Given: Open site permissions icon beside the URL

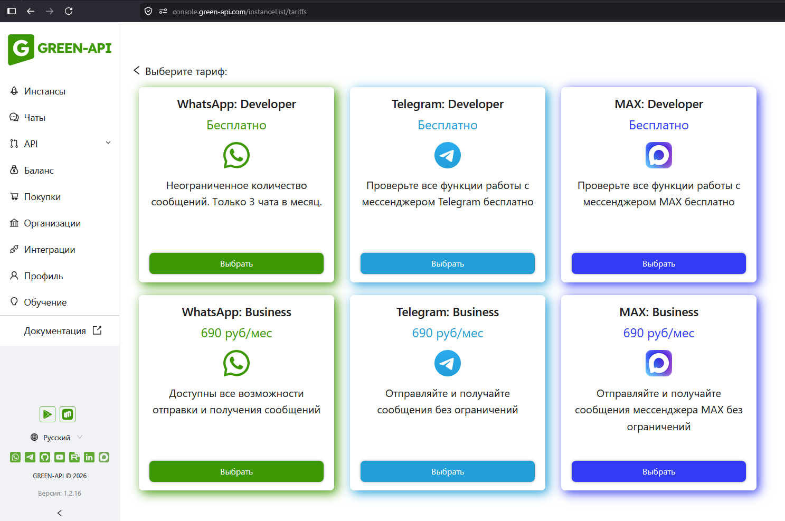Looking at the screenshot, I should 163,11.
